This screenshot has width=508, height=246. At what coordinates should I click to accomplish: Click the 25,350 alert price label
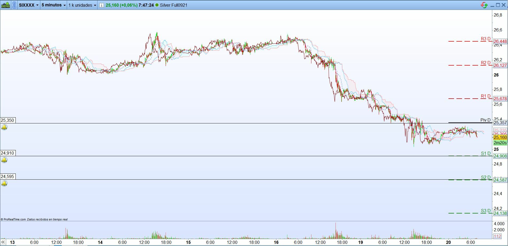tap(7, 120)
